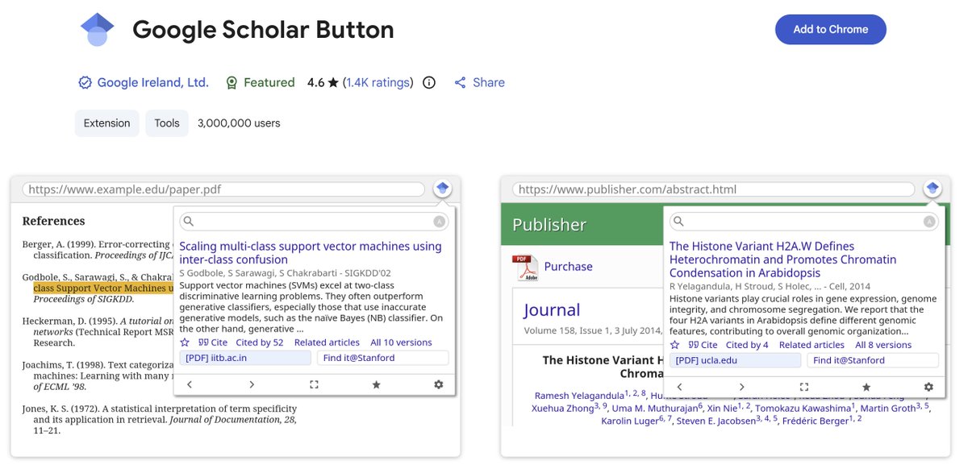
Task: Click author Steven E. Jacobsen
Action: point(716,421)
